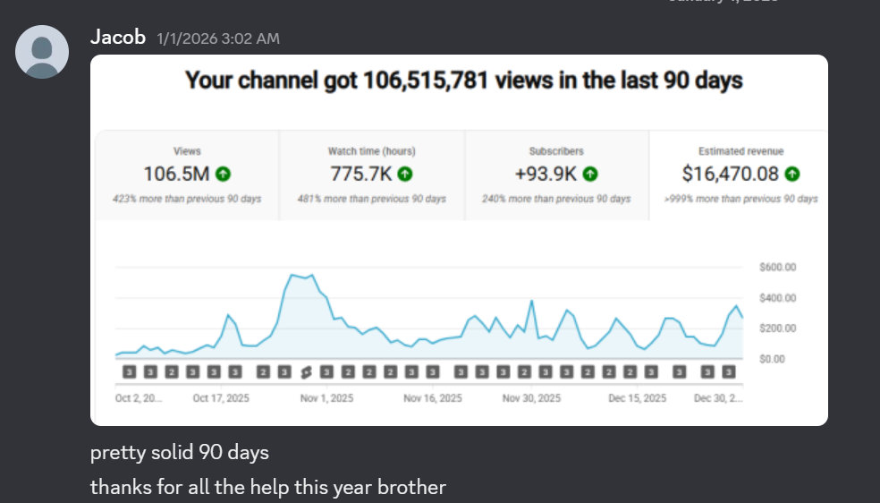This screenshot has height=503, width=880.
Task: Click the 'Oct 17, 2025' date label
Action: pyautogui.click(x=221, y=398)
